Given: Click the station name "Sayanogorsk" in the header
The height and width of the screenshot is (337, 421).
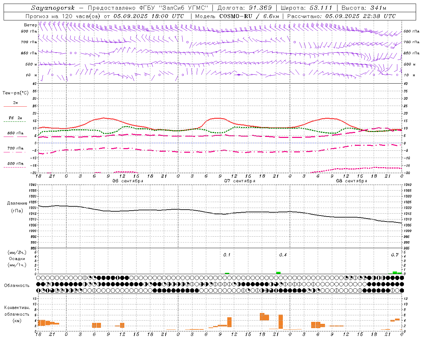Looking at the screenshot, I should tap(53, 8).
